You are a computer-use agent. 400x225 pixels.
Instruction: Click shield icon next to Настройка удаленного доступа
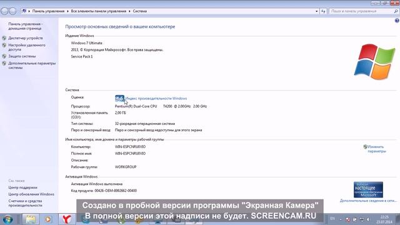tap(4, 45)
